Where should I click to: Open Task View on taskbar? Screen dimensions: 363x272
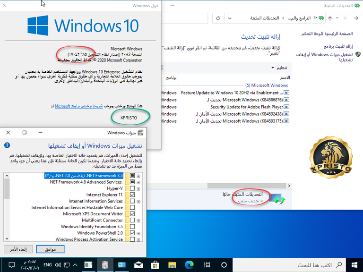207,265
